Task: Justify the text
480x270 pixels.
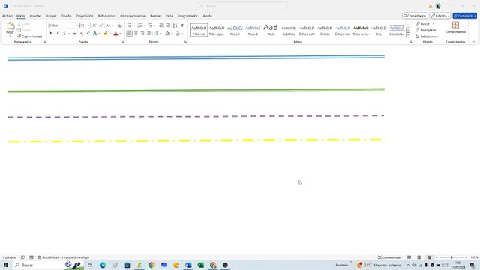Action: (149, 33)
